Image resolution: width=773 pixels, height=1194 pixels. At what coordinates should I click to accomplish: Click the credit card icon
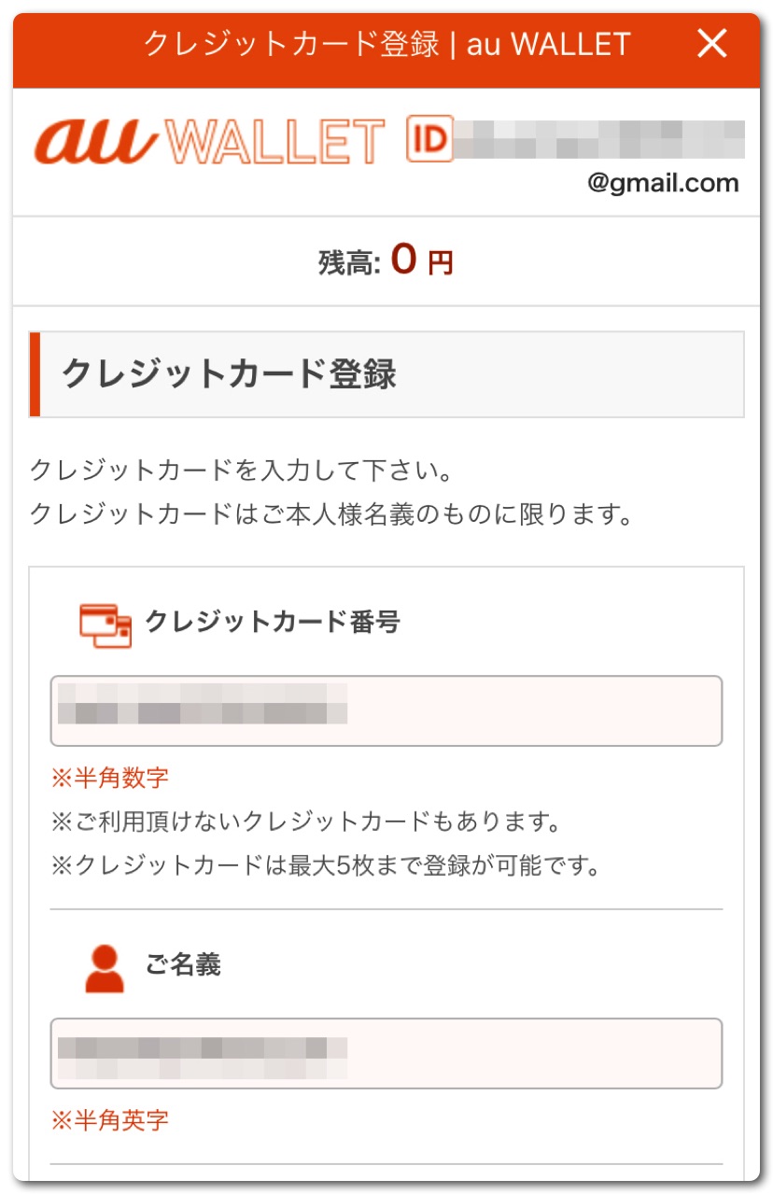click(105, 625)
